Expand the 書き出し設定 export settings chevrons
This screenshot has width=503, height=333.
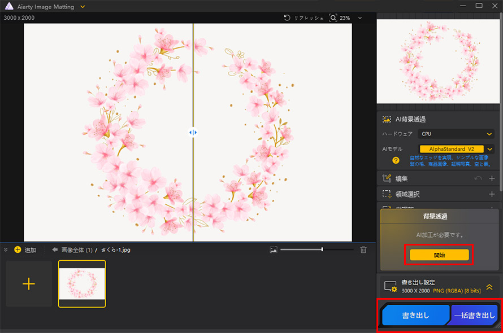pyautogui.click(x=489, y=287)
